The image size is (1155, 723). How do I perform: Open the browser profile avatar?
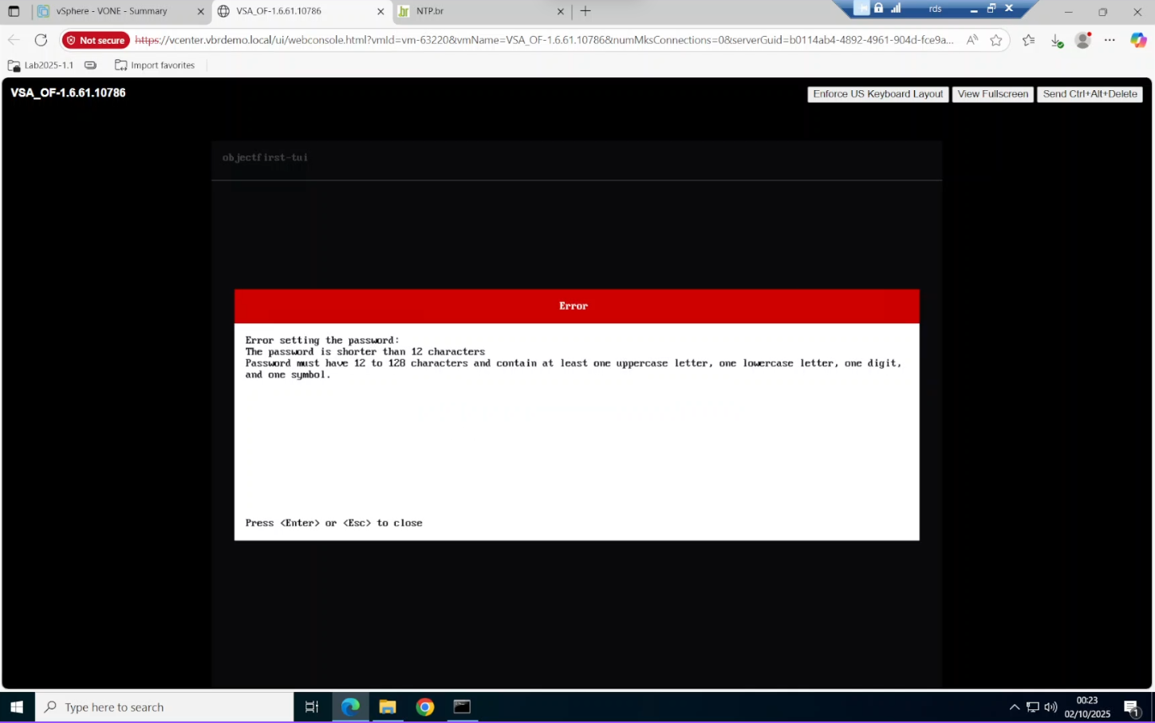(1082, 40)
